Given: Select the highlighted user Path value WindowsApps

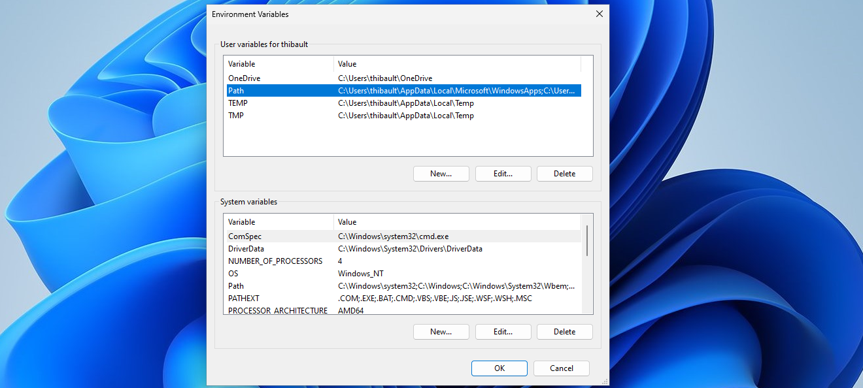Looking at the screenshot, I should pyautogui.click(x=456, y=91).
